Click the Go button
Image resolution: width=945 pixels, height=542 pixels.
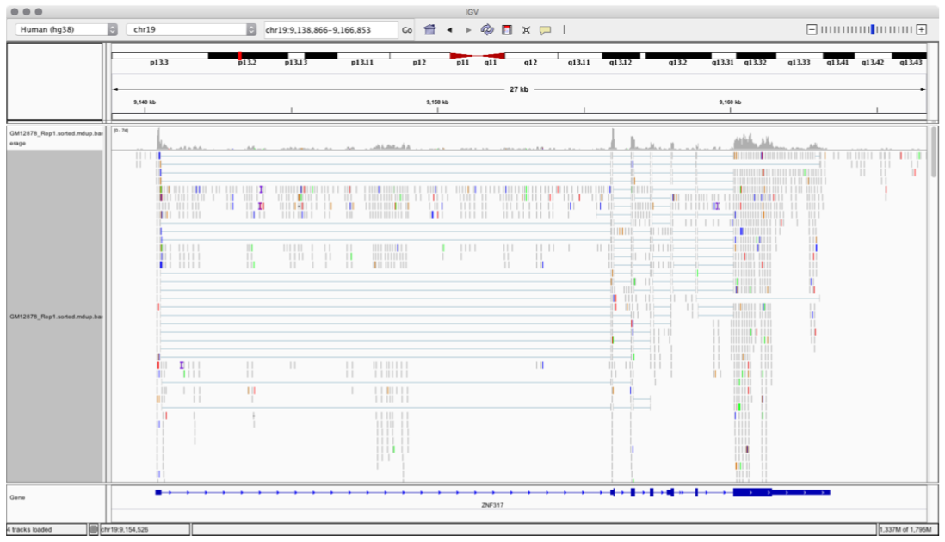pyautogui.click(x=407, y=29)
